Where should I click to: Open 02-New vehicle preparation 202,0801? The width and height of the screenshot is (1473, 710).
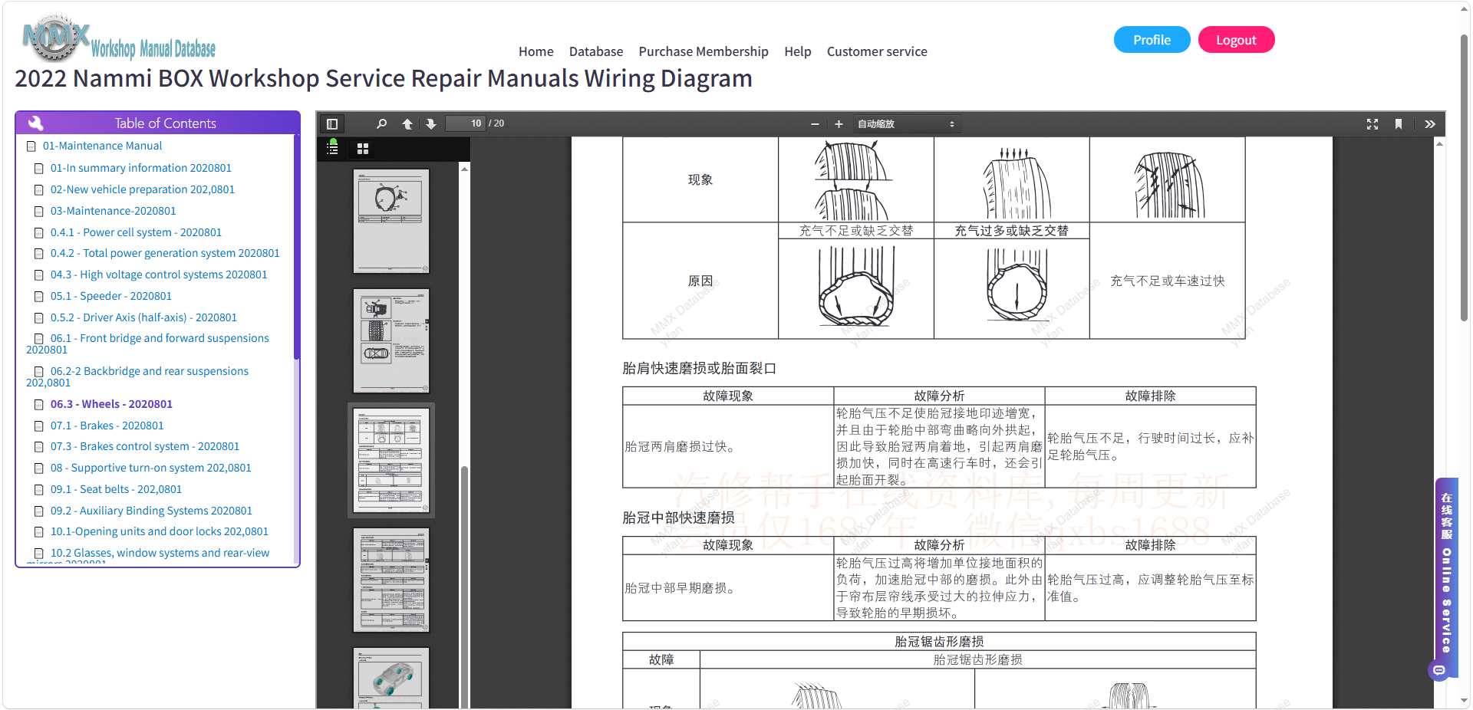click(x=143, y=189)
